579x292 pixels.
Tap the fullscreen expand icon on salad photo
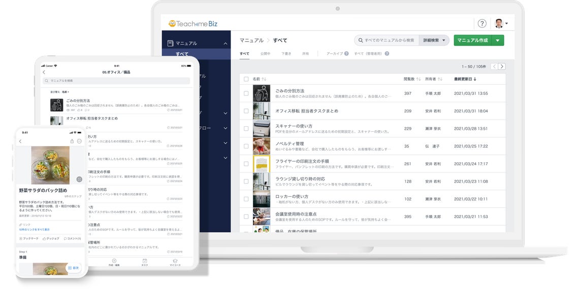coord(79,179)
